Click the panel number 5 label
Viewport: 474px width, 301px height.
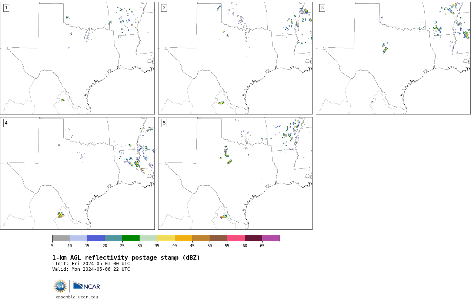(164, 123)
